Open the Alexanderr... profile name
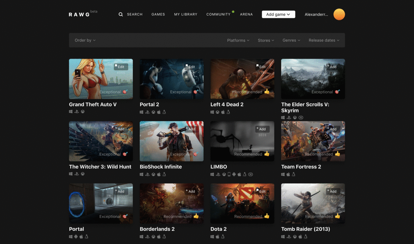414x244 pixels. [x=316, y=14]
